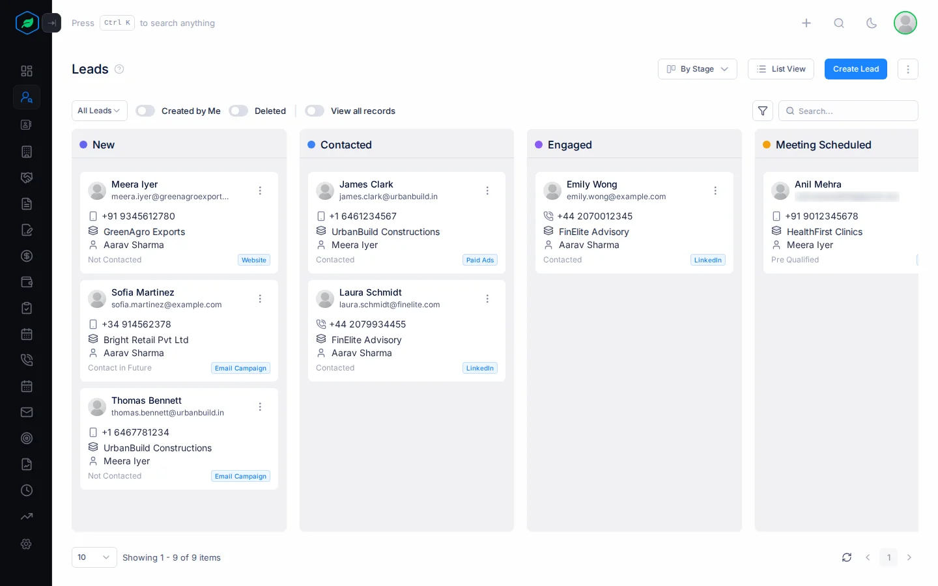The height and width of the screenshot is (586, 938).
Task: Click in the leads Search field
Action: coord(848,111)
